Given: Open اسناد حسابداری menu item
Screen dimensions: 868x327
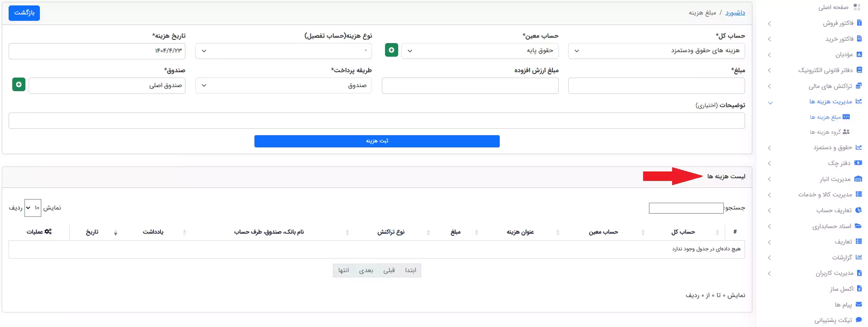Looking at the screenshot, I should pos(832,226).
